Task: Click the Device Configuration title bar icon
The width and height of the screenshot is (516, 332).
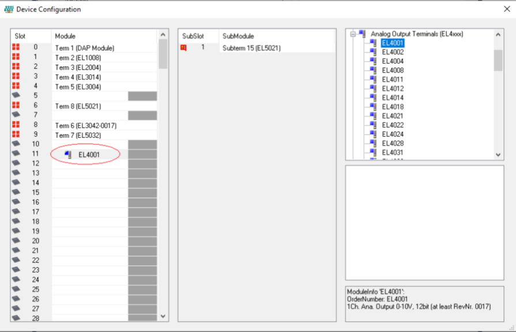Action: click(x=8, y=9)
